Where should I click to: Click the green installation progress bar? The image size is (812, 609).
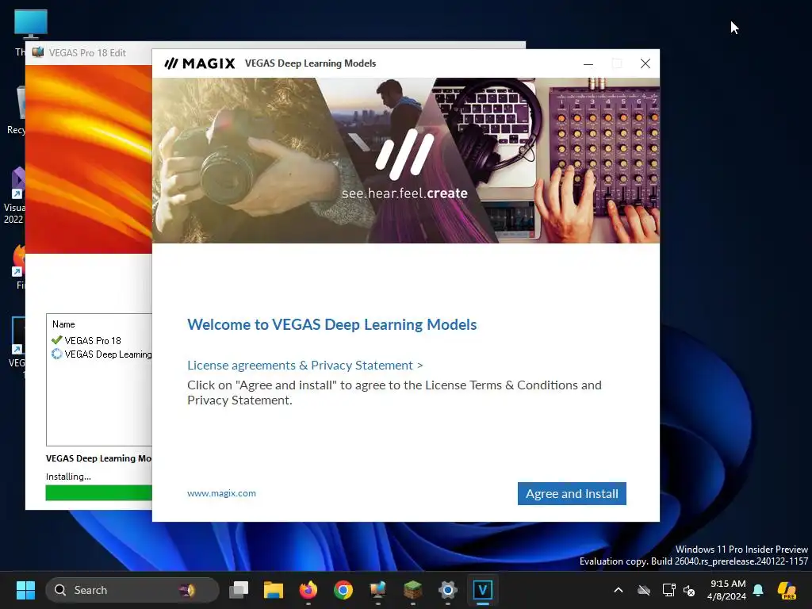98,492
